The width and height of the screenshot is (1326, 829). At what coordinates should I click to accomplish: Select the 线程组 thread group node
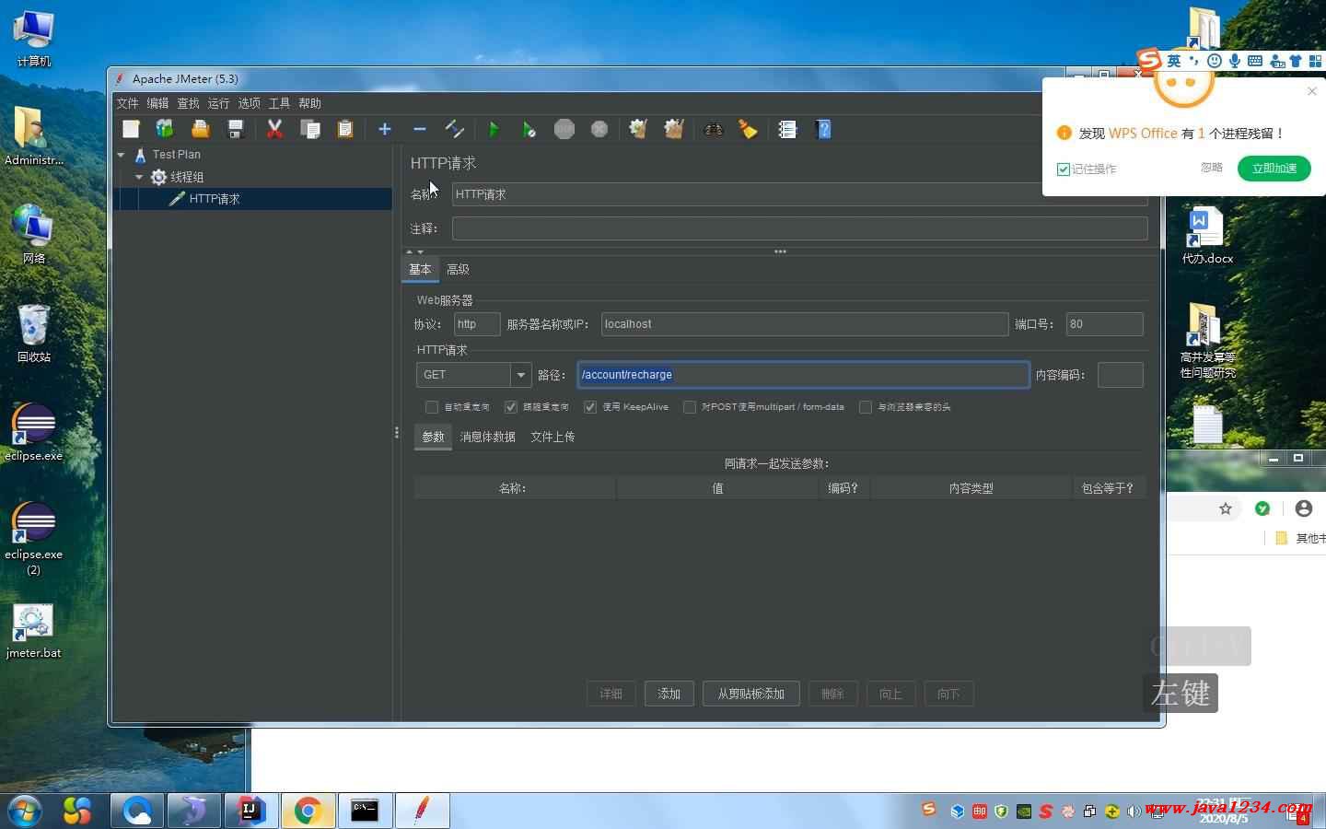coord(186,177)
